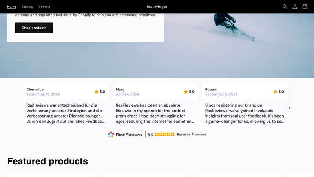Click the date September 13, 2024
The image size is (314, 177).
(x=43, y=94)
